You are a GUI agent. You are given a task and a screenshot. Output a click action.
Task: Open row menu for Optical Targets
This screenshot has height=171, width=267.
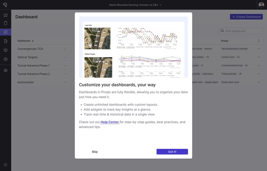pyautogui.click(x=259, y=57)
